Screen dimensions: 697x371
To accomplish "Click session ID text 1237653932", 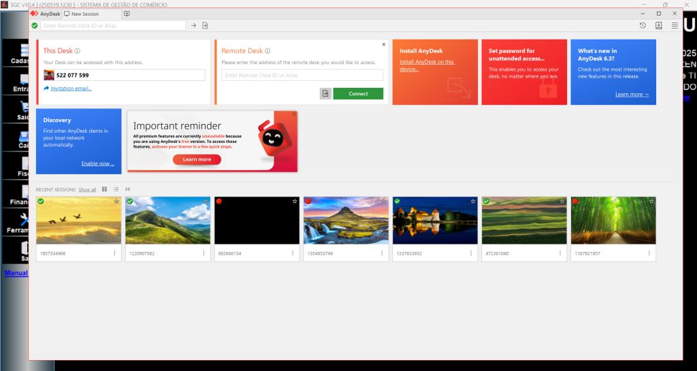I will [409, 253].
